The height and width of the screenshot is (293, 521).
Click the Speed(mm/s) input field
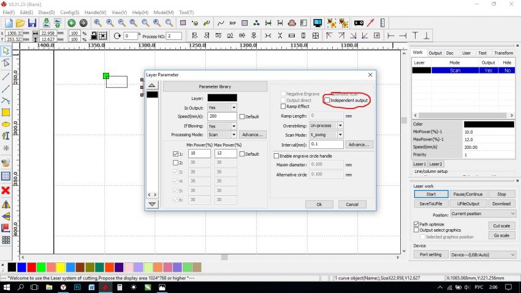(221, 116)
